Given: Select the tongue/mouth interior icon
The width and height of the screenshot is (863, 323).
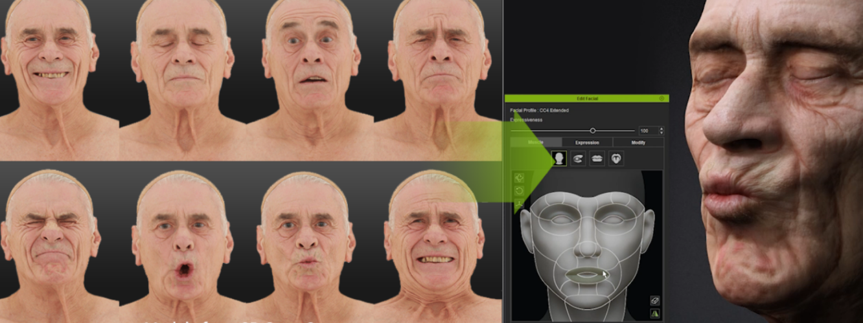Looking at the screenshot, I should pos(616,159).
